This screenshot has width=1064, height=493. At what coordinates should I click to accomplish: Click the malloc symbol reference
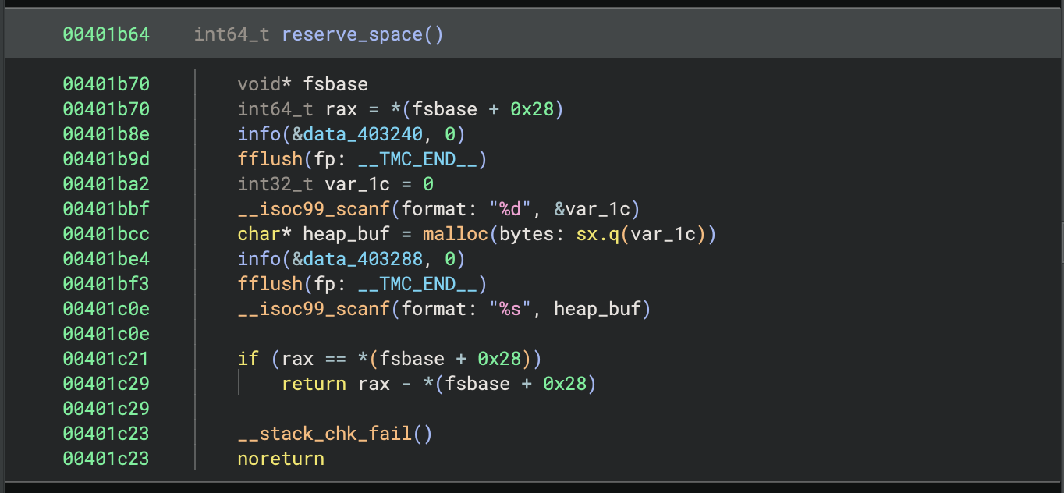[455, 234]
